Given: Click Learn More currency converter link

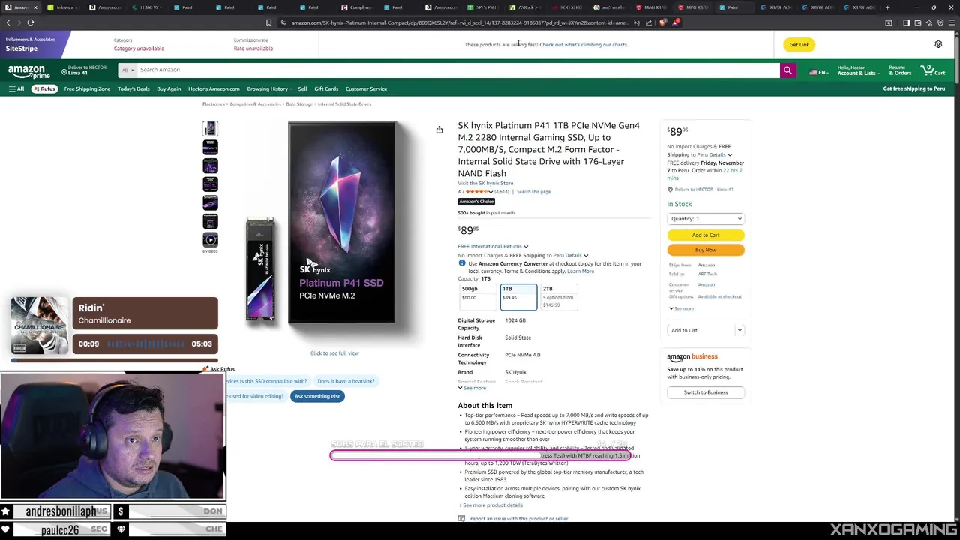Looking at the screenshot, I should (x=580, y=271).
